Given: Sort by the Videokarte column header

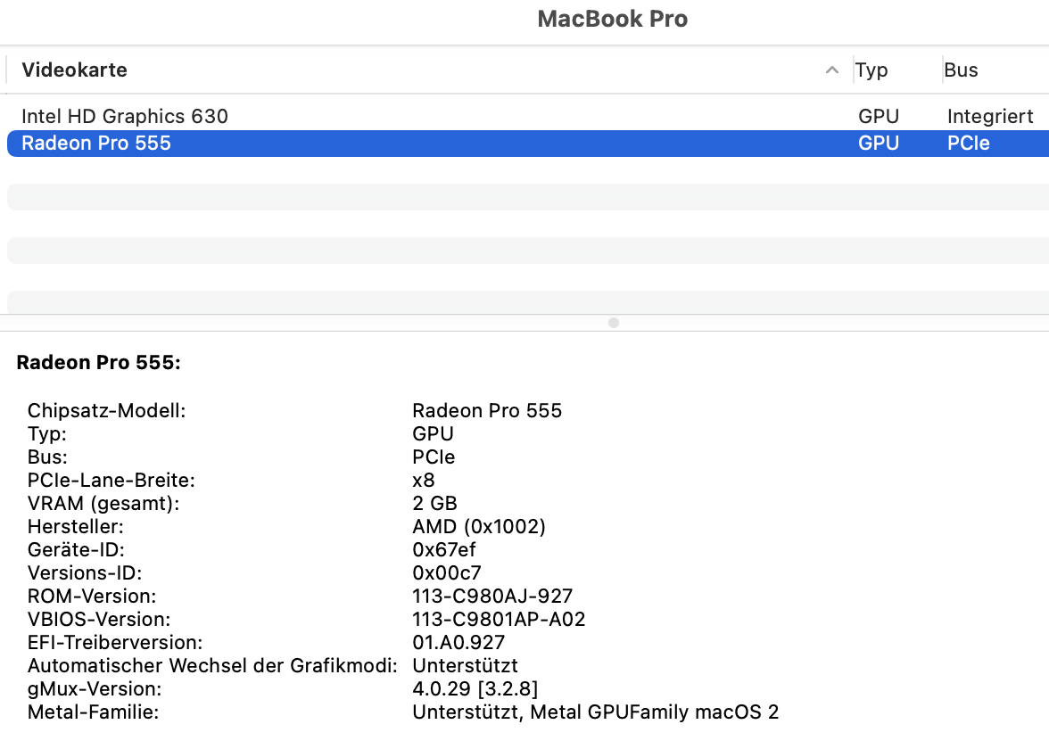Looking at the screenshot, I should [74, 70].
